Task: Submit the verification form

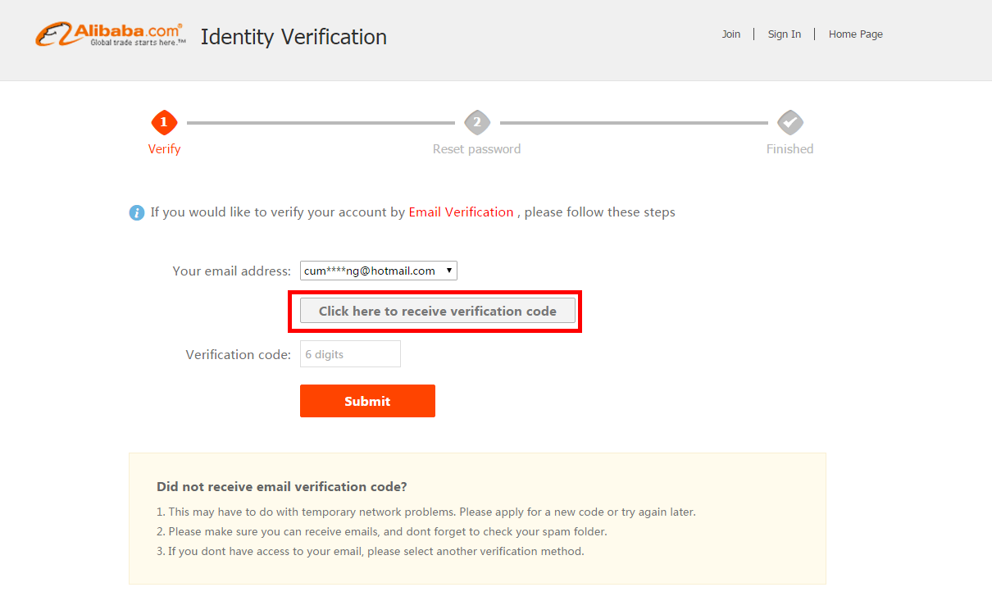Action: click(367, 401)
